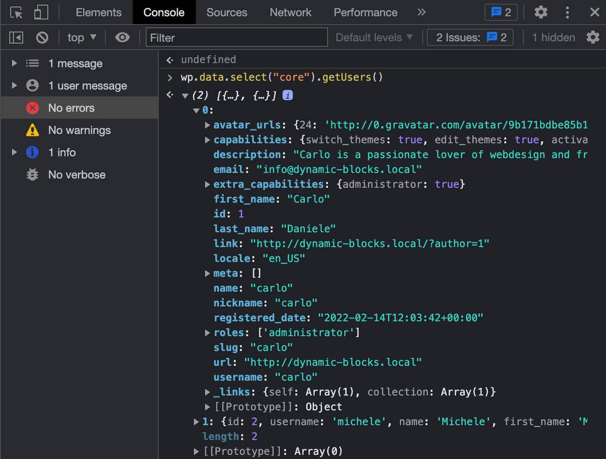Activate the inspect element picker icon
The height and width of the screenshot is (459, 606).
16,13
